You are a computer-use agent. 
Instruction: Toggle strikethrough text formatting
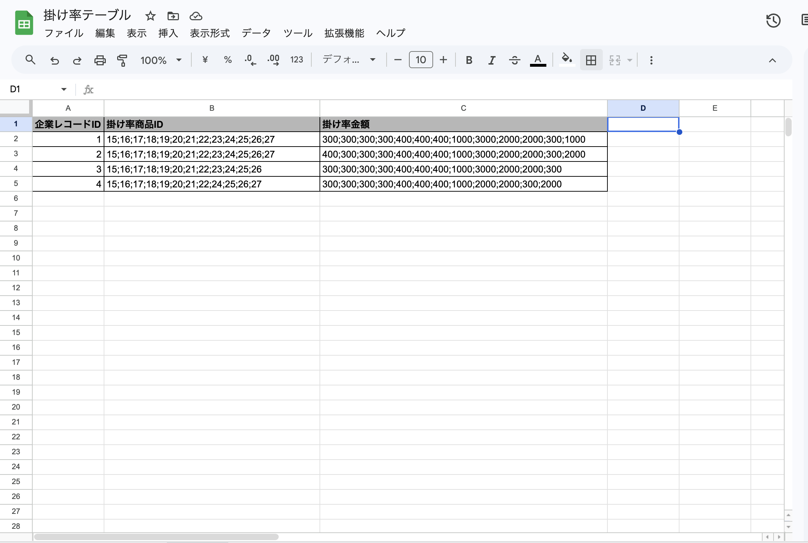(x=514, y=60)
